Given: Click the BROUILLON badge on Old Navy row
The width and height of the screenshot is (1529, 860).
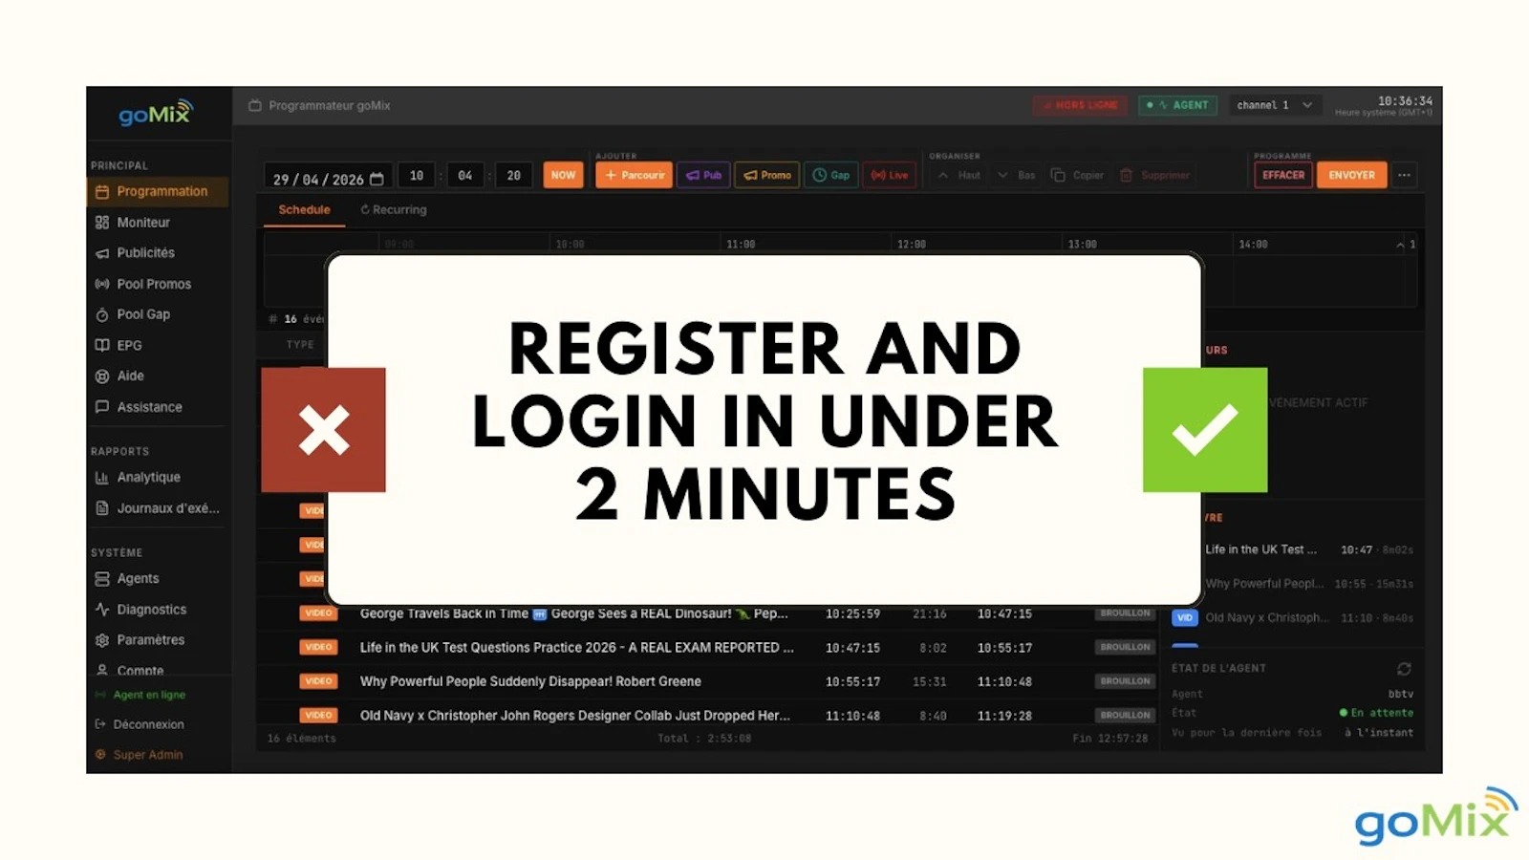Looking at the screenshot, I should pyautogui.click(x=1125, y=715).
